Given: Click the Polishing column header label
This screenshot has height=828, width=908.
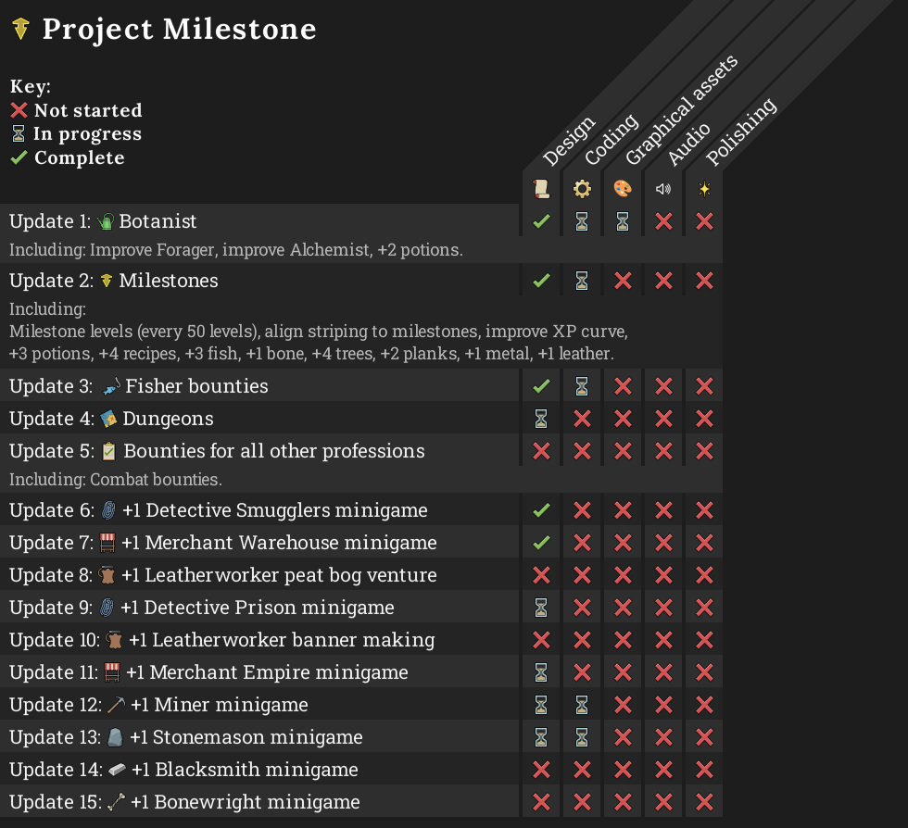Looking at the screenshot, I should (x=740, y=132).
